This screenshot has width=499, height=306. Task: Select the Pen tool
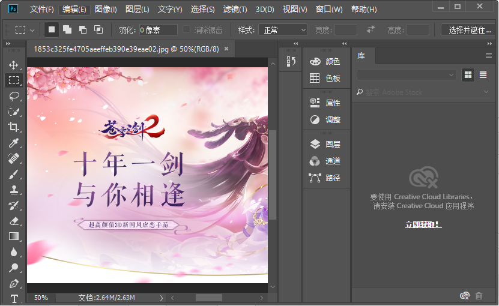click(14, 283)
